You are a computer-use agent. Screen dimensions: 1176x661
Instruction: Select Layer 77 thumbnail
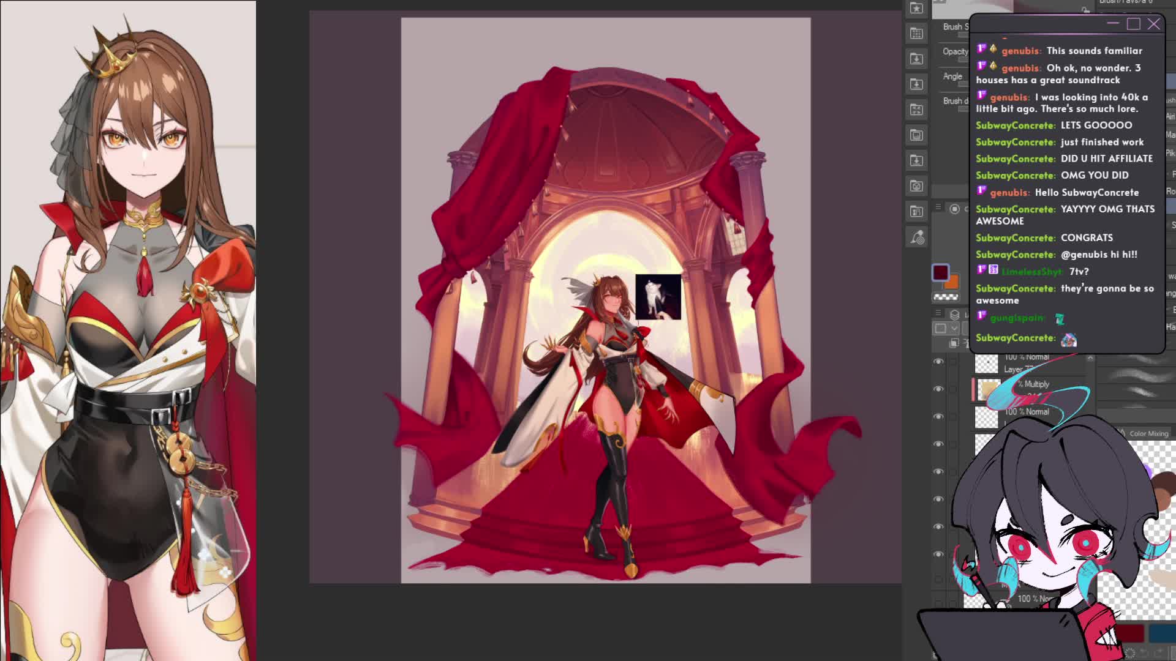[986, 364]
